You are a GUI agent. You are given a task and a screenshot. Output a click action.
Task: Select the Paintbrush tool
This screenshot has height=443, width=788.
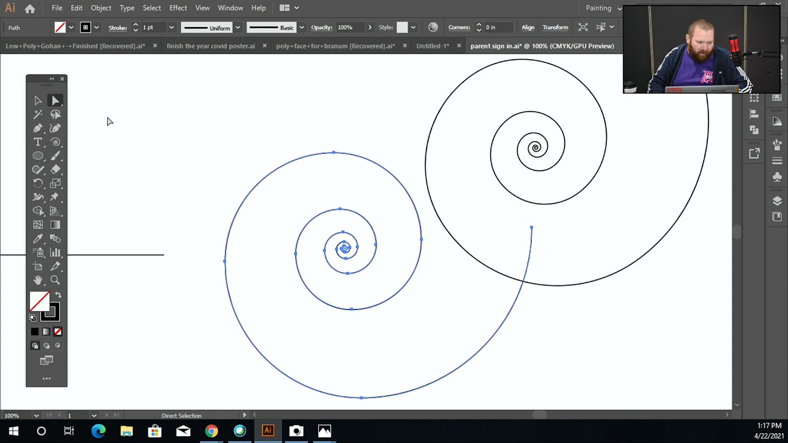pos(55,156)
